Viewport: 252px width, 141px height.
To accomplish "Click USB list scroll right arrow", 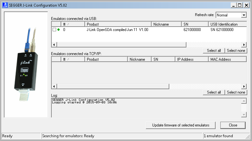I will (244, 45).
